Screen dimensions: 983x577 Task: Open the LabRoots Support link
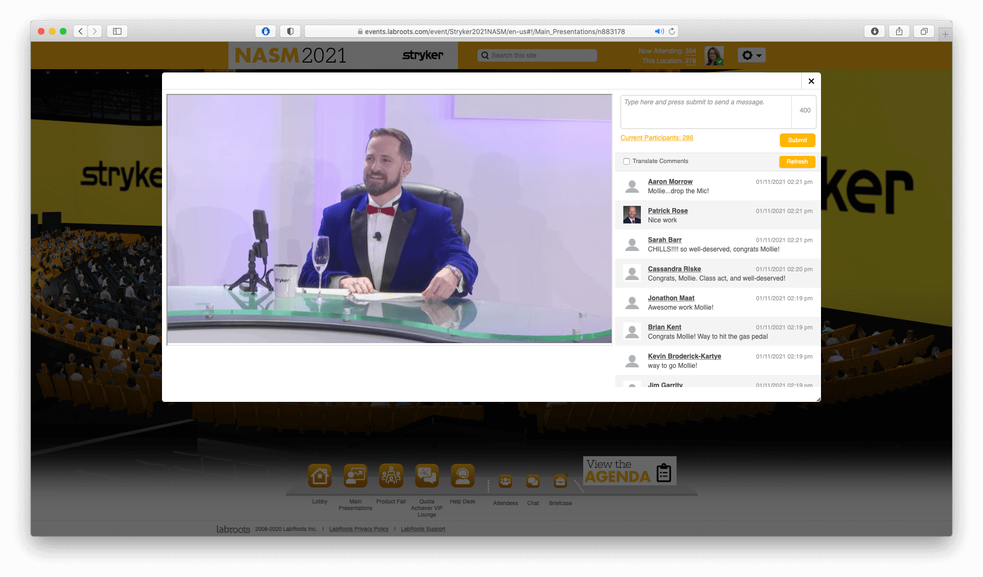[x=423, y=529]
